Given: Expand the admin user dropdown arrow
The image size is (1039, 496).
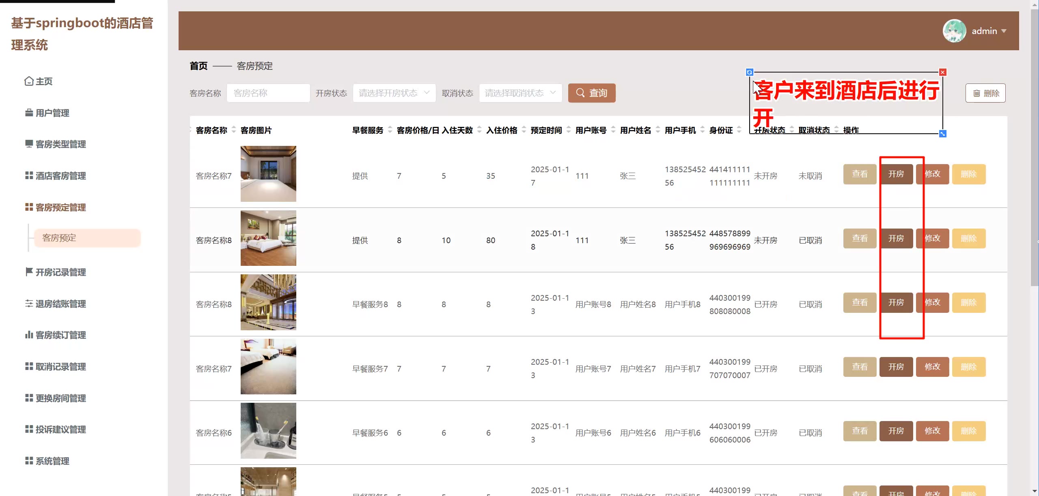Looking at the screenshot, I should tap(1004, 31).
